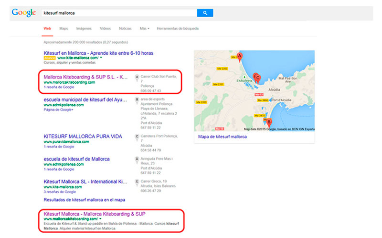Open Kitesurf Mallorca - Mallorca Kiteboarding & SUP result

[95, 214]
